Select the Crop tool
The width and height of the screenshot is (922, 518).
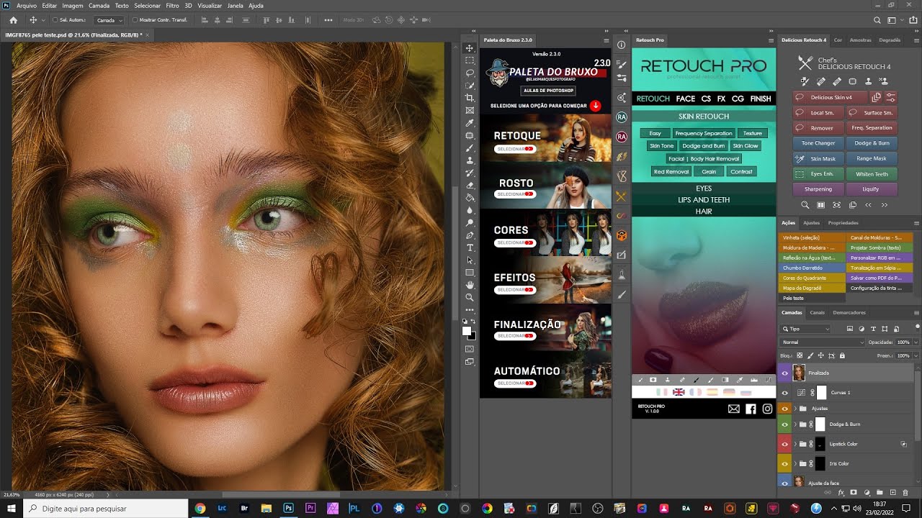point(470,98)
